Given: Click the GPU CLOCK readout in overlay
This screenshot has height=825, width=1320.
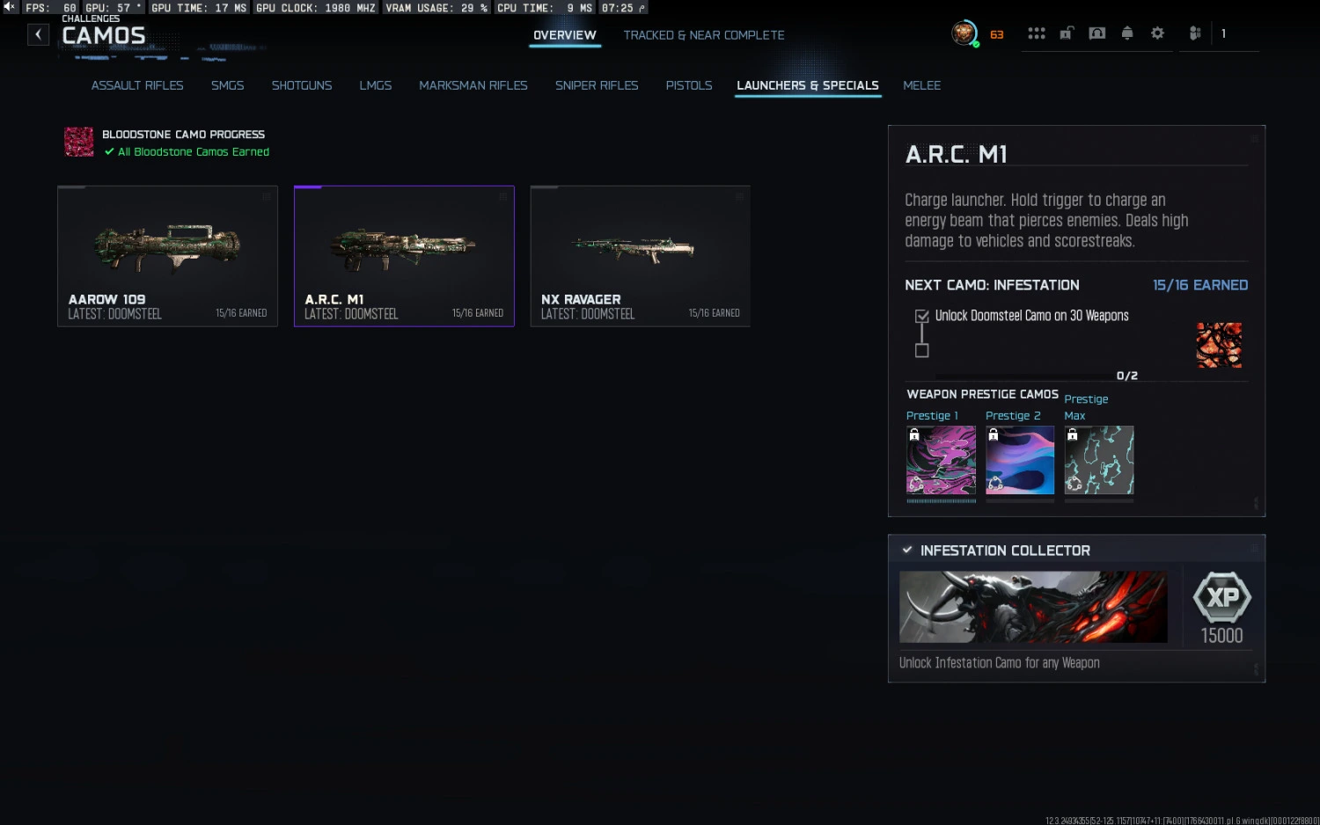Looking at the screenshot, I should [x=316, y=8].
